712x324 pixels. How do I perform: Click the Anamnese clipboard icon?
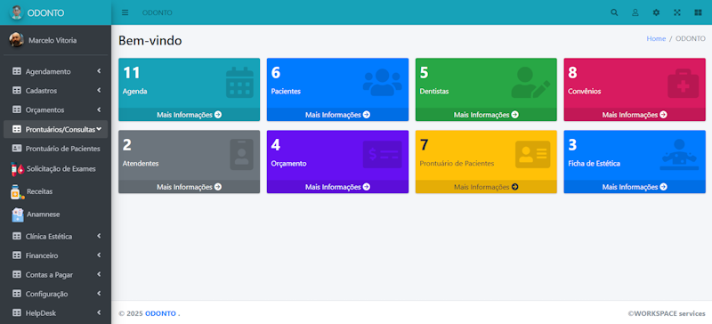click(17, 215)
